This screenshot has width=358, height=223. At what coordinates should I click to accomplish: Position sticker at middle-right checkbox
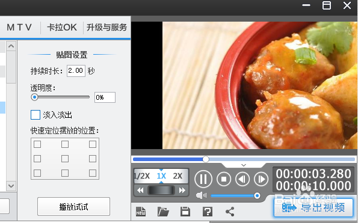[93, 159]
